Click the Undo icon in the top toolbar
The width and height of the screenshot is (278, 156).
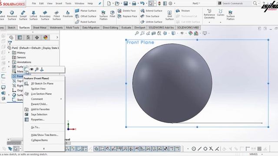tap(142, 3)
